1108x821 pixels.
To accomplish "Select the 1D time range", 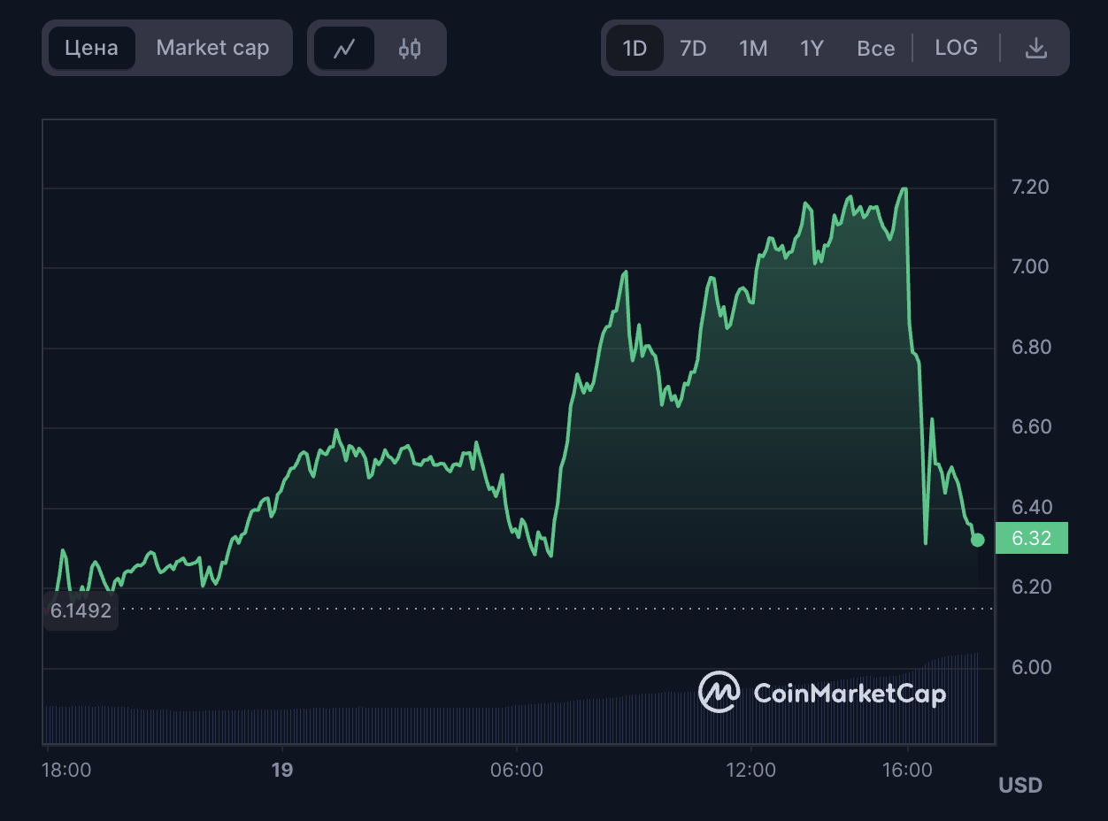I will pos(635,48).
